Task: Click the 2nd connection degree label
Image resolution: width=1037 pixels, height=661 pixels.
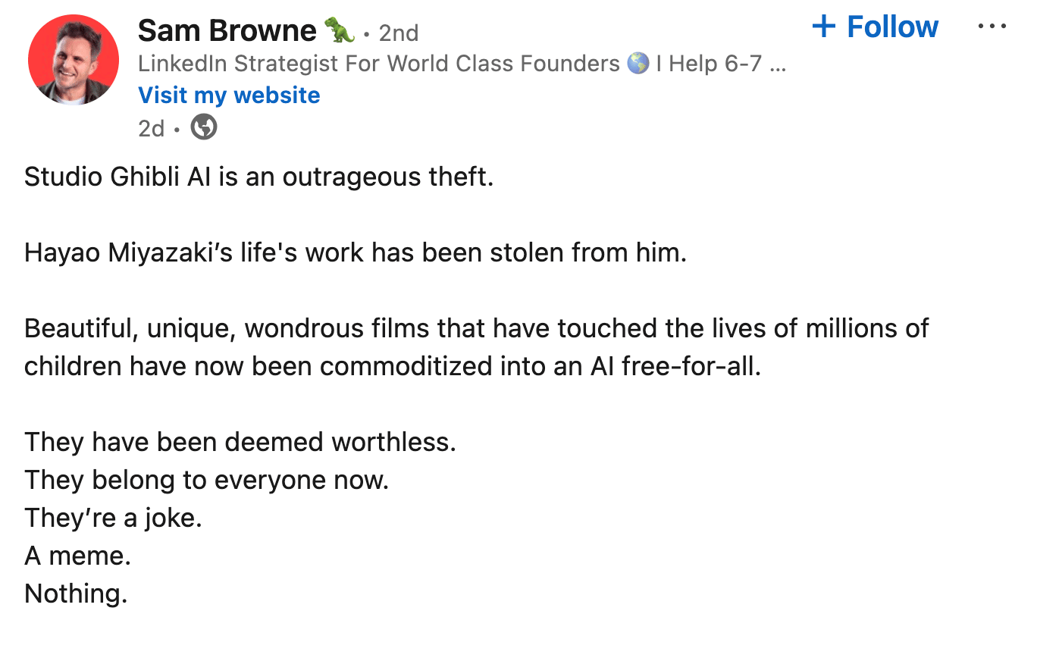Action: tap(399, 33)
